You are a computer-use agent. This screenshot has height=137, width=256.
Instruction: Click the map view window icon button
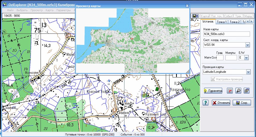pyautogui.click(x=246, y=91)
